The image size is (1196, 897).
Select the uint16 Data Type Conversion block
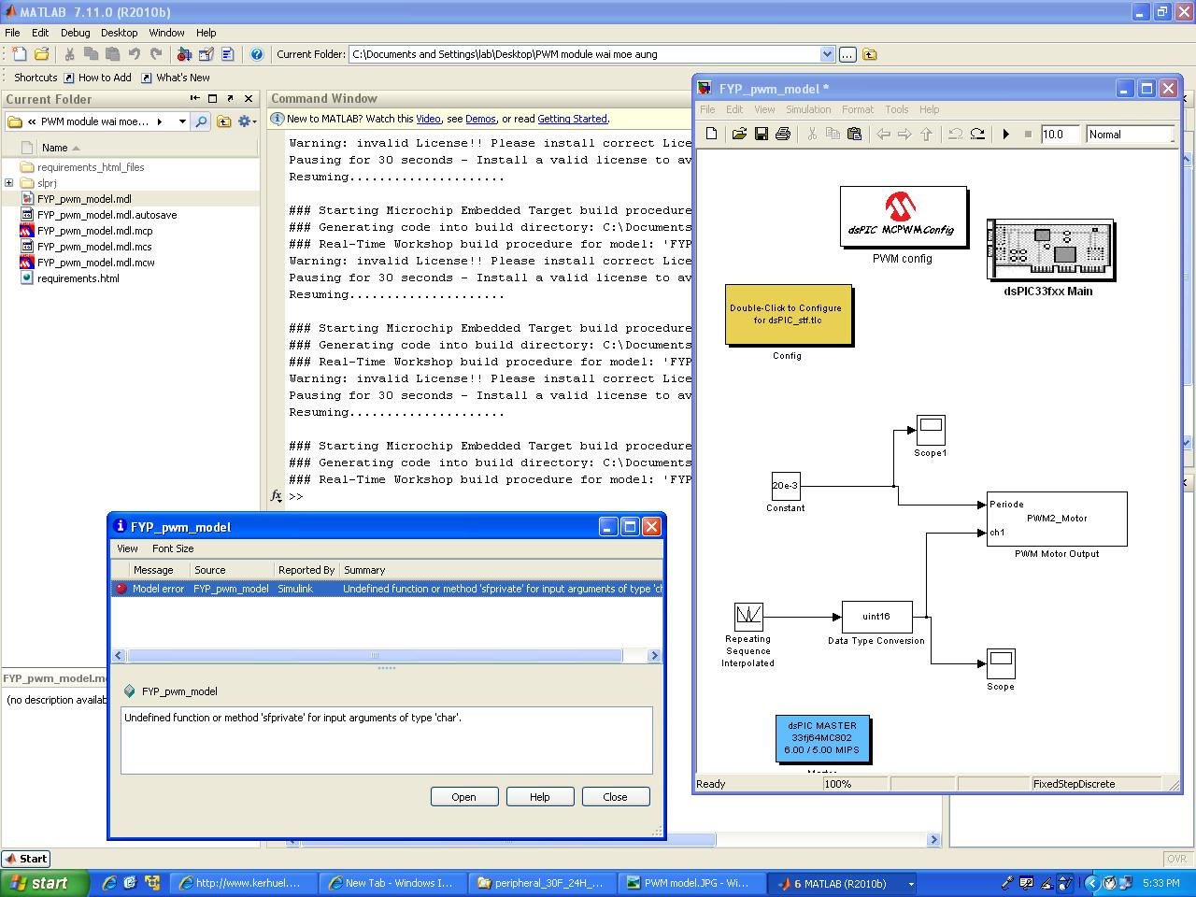coord(876,617)
